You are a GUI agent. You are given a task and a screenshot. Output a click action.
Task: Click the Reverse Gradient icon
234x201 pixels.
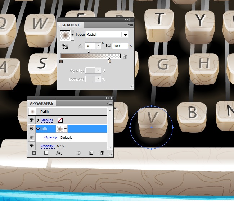[65, 46]
